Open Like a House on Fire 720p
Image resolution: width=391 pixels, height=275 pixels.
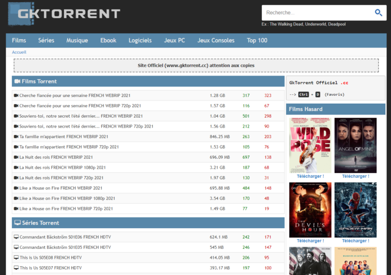coord(66,208)
